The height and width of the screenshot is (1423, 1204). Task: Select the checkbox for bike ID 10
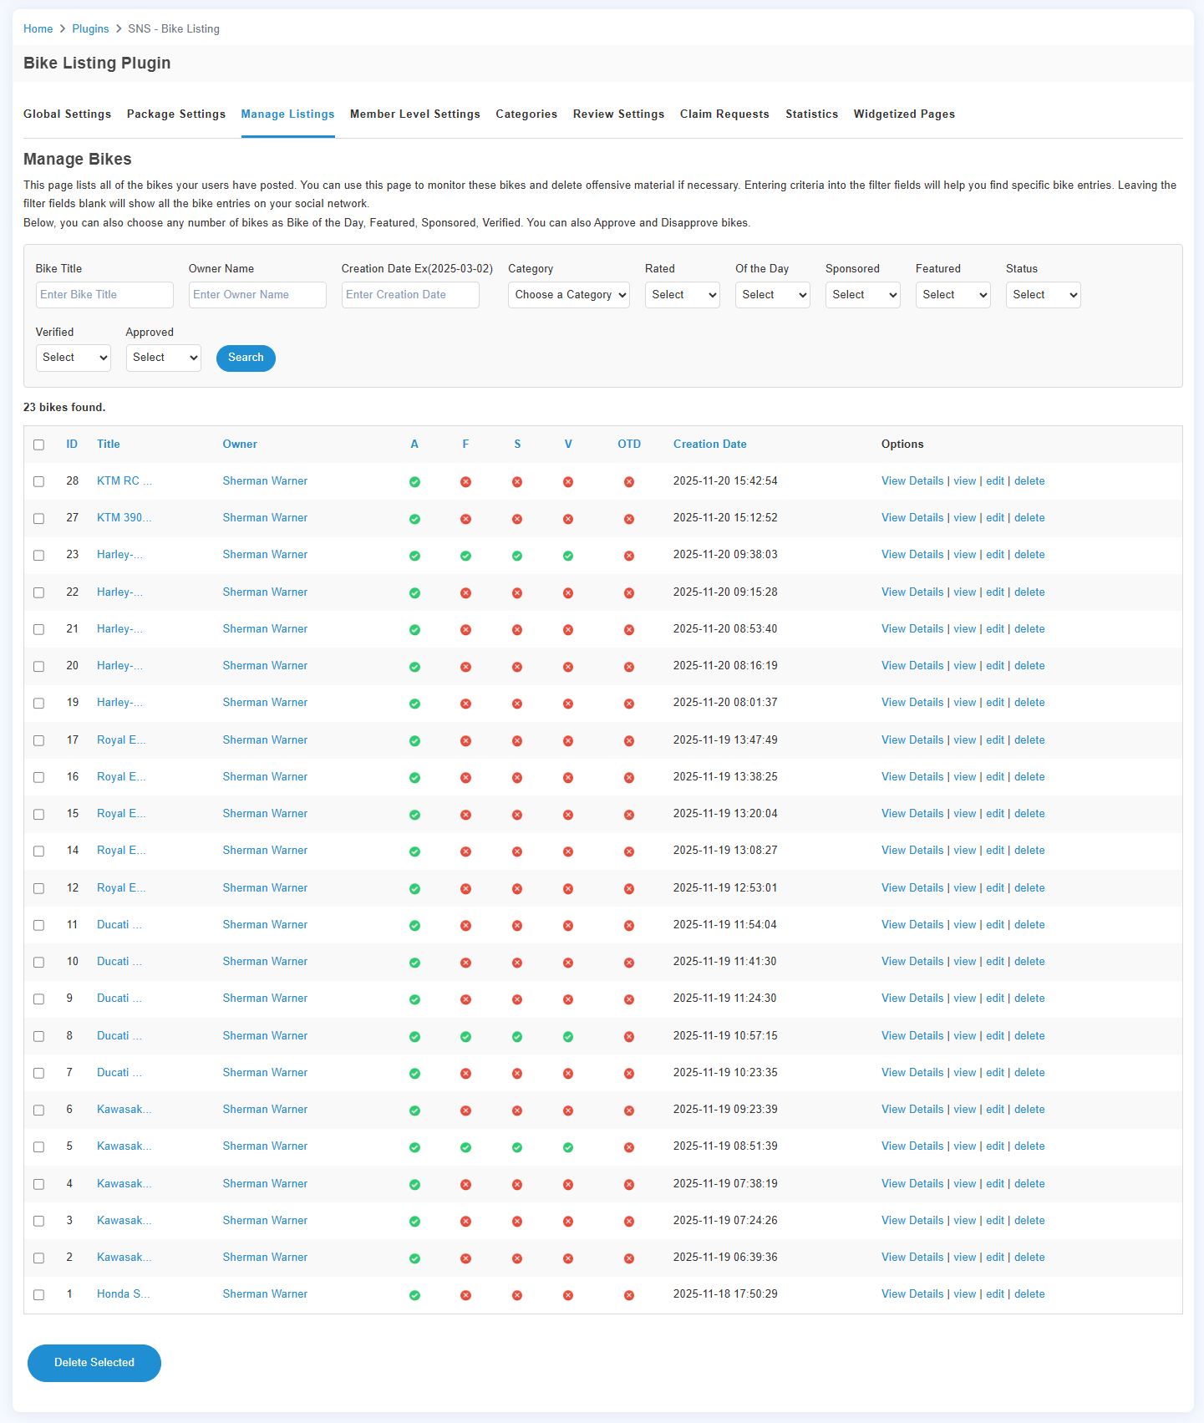[x=38, y=962]
